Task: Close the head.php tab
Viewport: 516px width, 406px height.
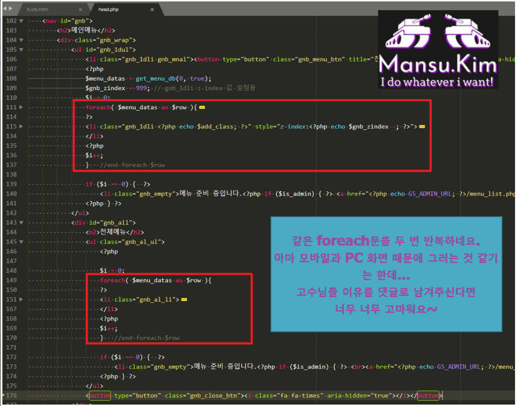Action: [x=152, y=10]
